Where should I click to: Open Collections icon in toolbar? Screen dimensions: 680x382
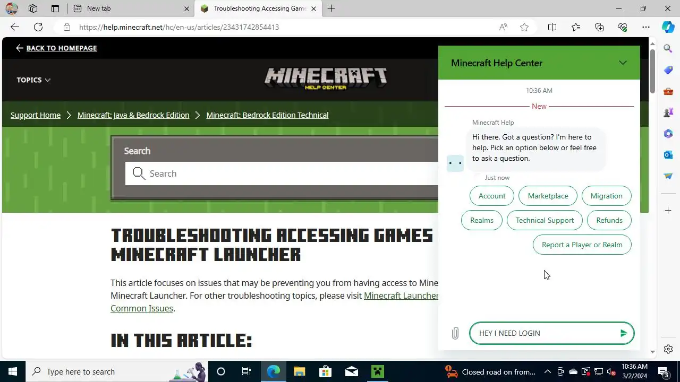(x=599, y=27)
